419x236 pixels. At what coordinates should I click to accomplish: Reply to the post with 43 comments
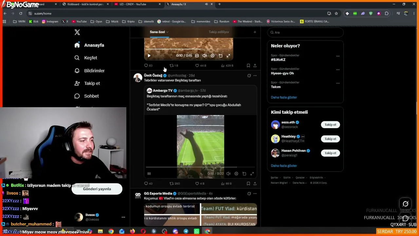(x=148, y=184)
